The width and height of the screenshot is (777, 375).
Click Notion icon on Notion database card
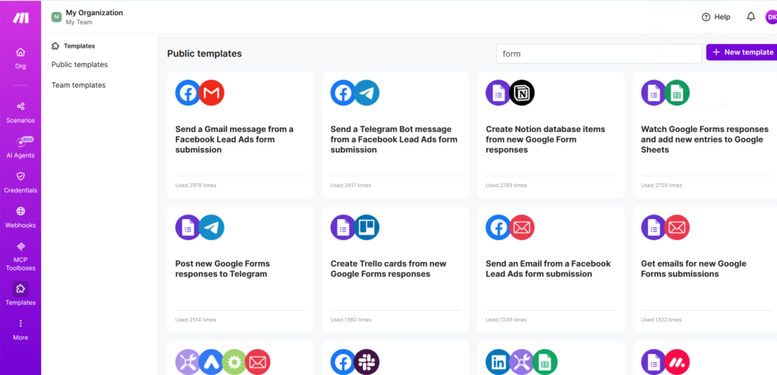pos(522,92)
